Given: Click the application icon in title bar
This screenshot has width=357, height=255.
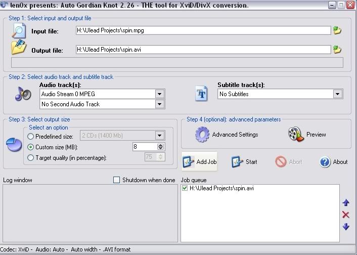Looking at the screenshot, I should click(x=4, y=5).
